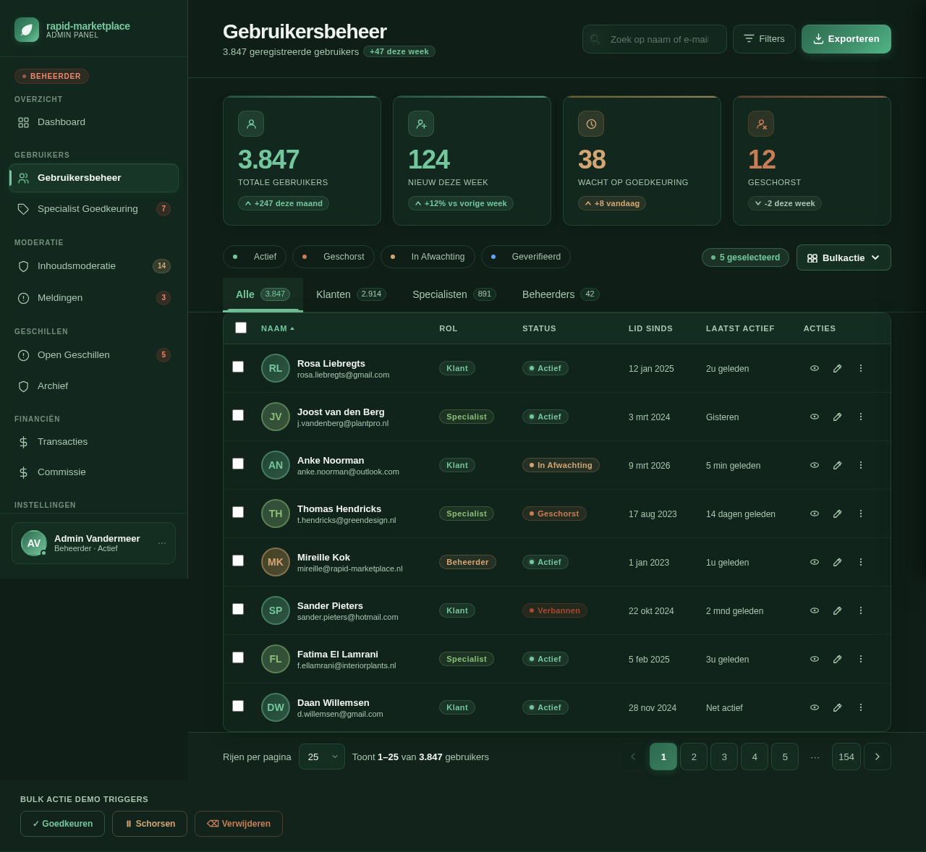Open the Rijen per pagina selector
This screenshot has width=926, height=852.
tap(321, 757)
